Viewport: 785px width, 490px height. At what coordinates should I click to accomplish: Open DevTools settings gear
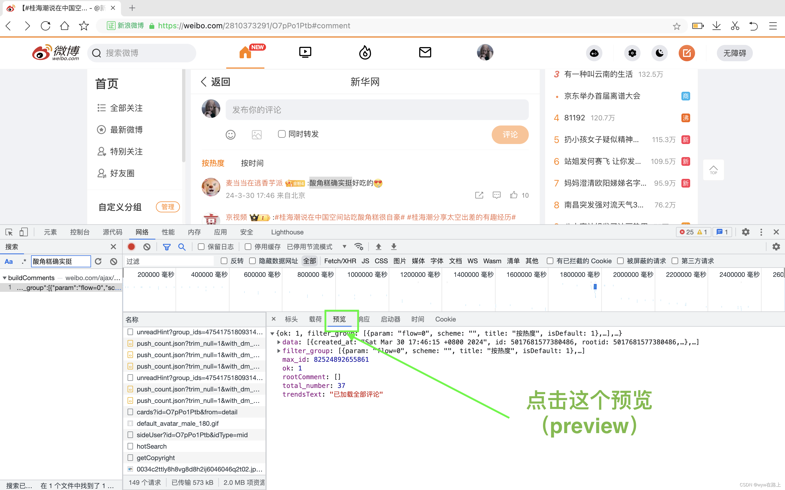745,232
